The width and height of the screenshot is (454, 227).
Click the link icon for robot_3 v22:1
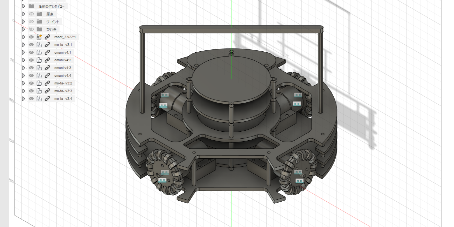click(47, 37)
